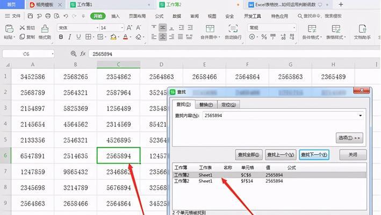Image resolution: width=381 pixels, height=215 pixels.
Task: Switch to the 定位(G) tab in dialog
Action: [228, 104]
